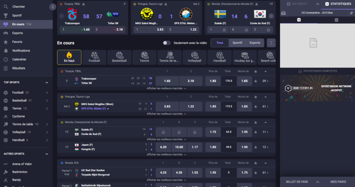The width and height of the screenshot is (355, 187).
Task: Open Mes Paris at the bottom
Action: (x=338, y=182)
